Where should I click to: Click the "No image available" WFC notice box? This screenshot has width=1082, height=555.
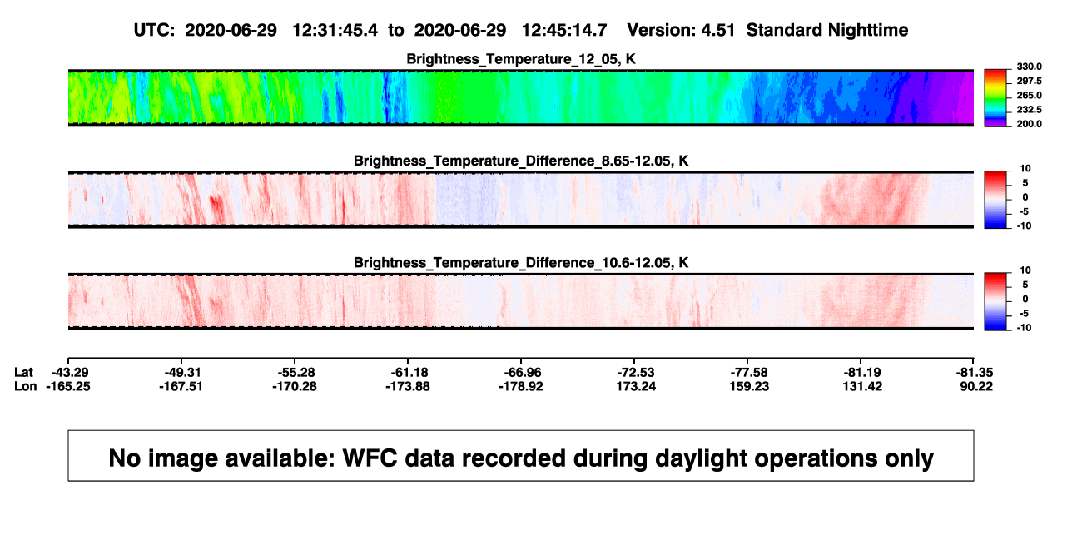521,455
